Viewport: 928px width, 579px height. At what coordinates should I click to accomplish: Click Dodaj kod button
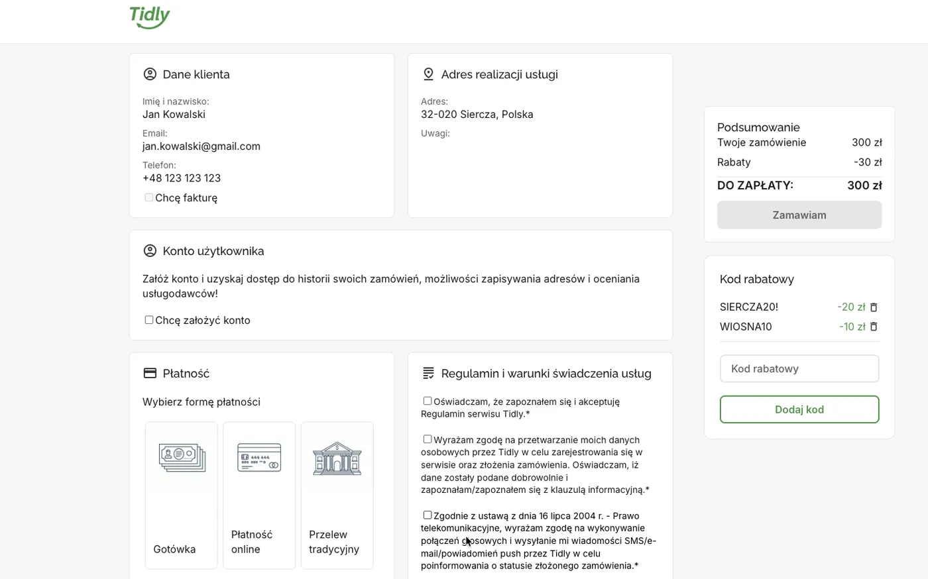(x=799, y=409)
